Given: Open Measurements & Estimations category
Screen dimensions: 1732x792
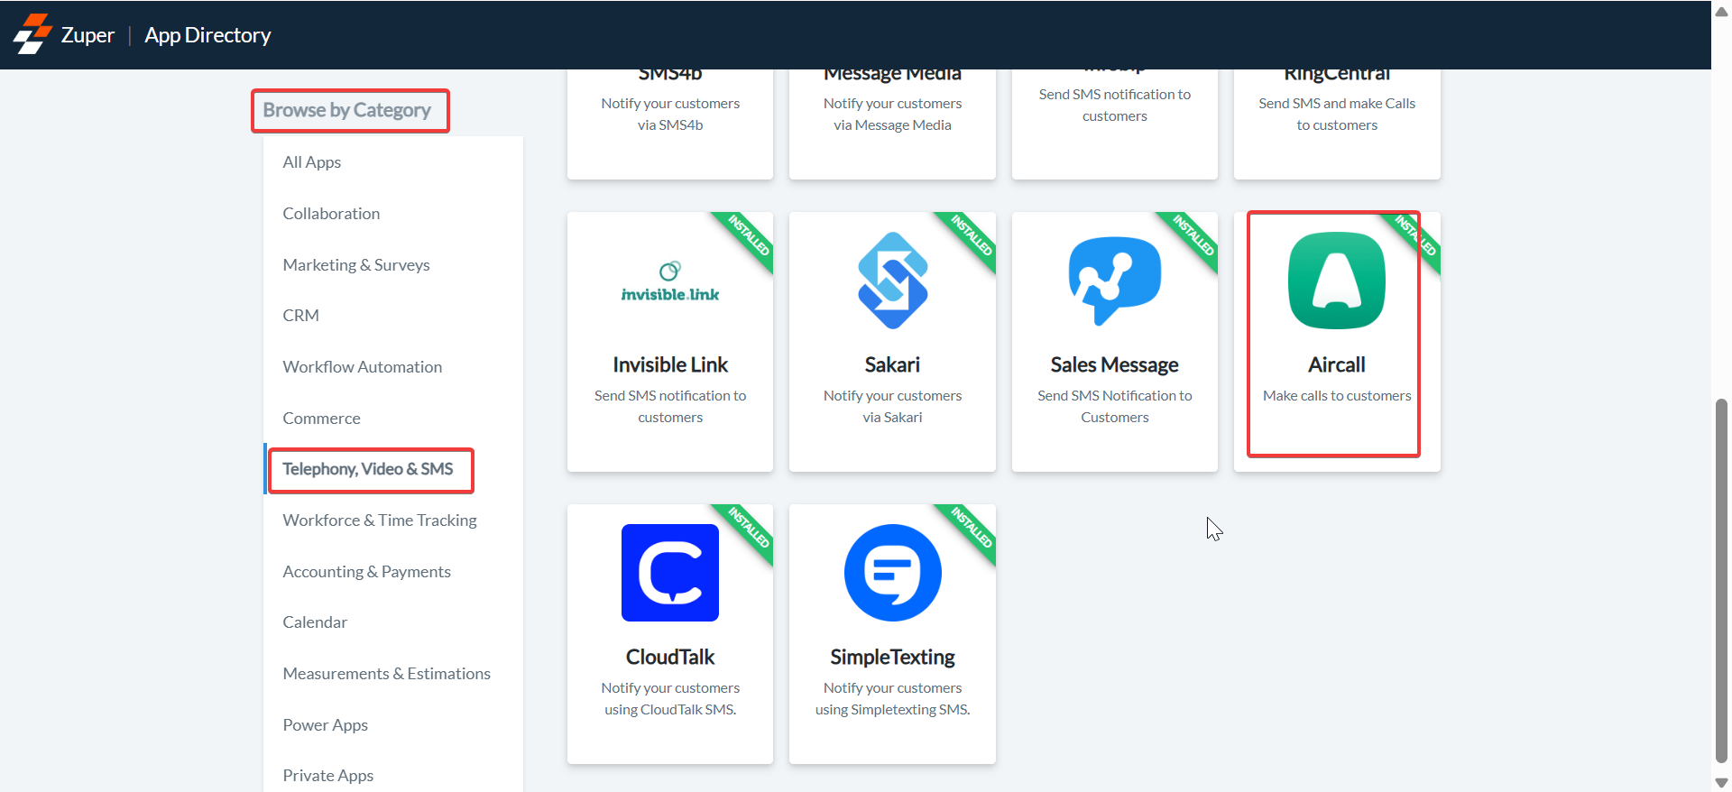Looking at the screenshot, I should click(x=386, y=674).
